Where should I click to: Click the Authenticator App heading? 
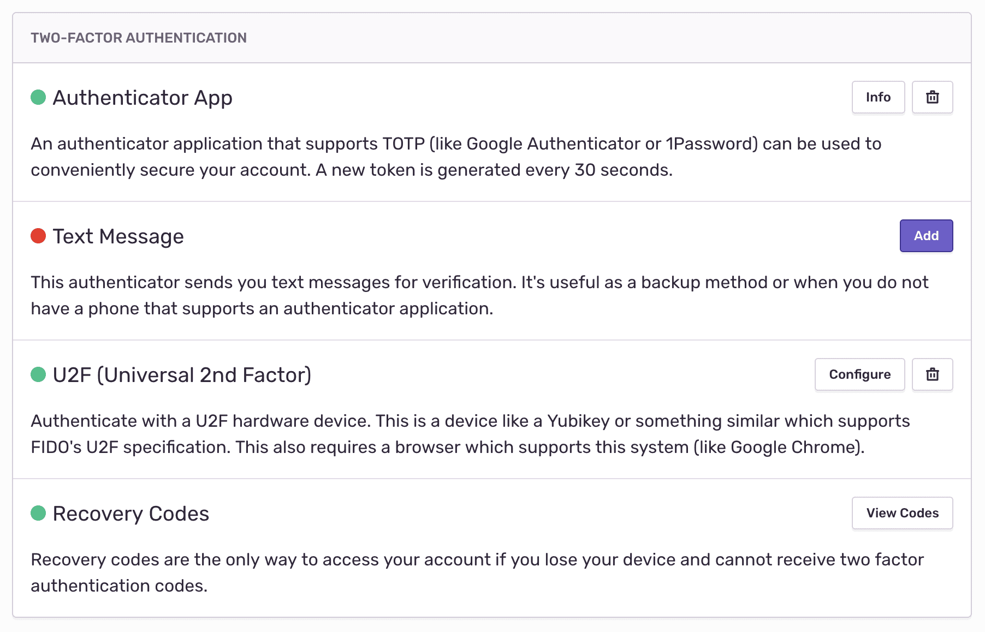[x=143, y=98]
